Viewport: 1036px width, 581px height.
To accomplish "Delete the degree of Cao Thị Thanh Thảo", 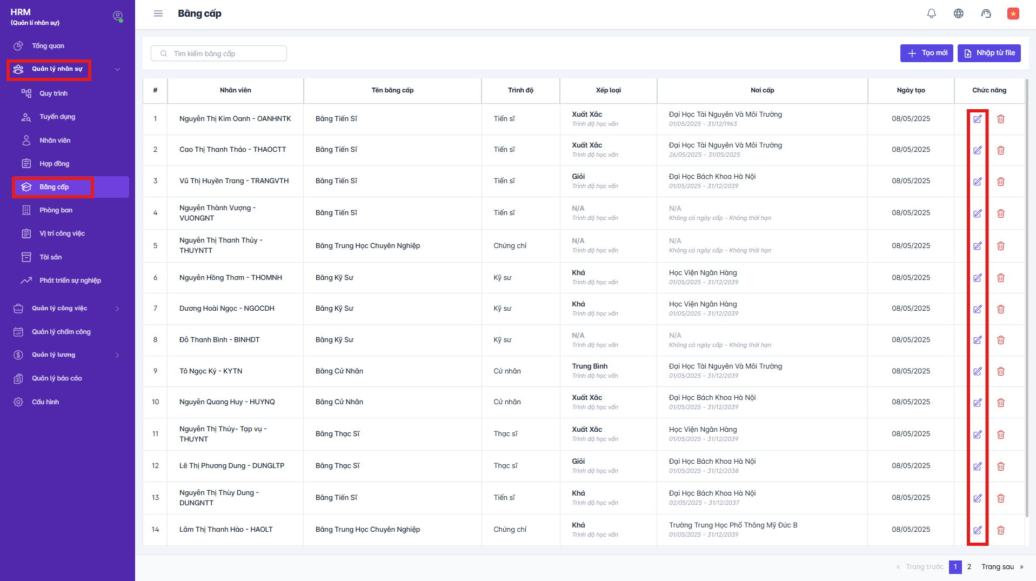I will (x=1000, y=150).
